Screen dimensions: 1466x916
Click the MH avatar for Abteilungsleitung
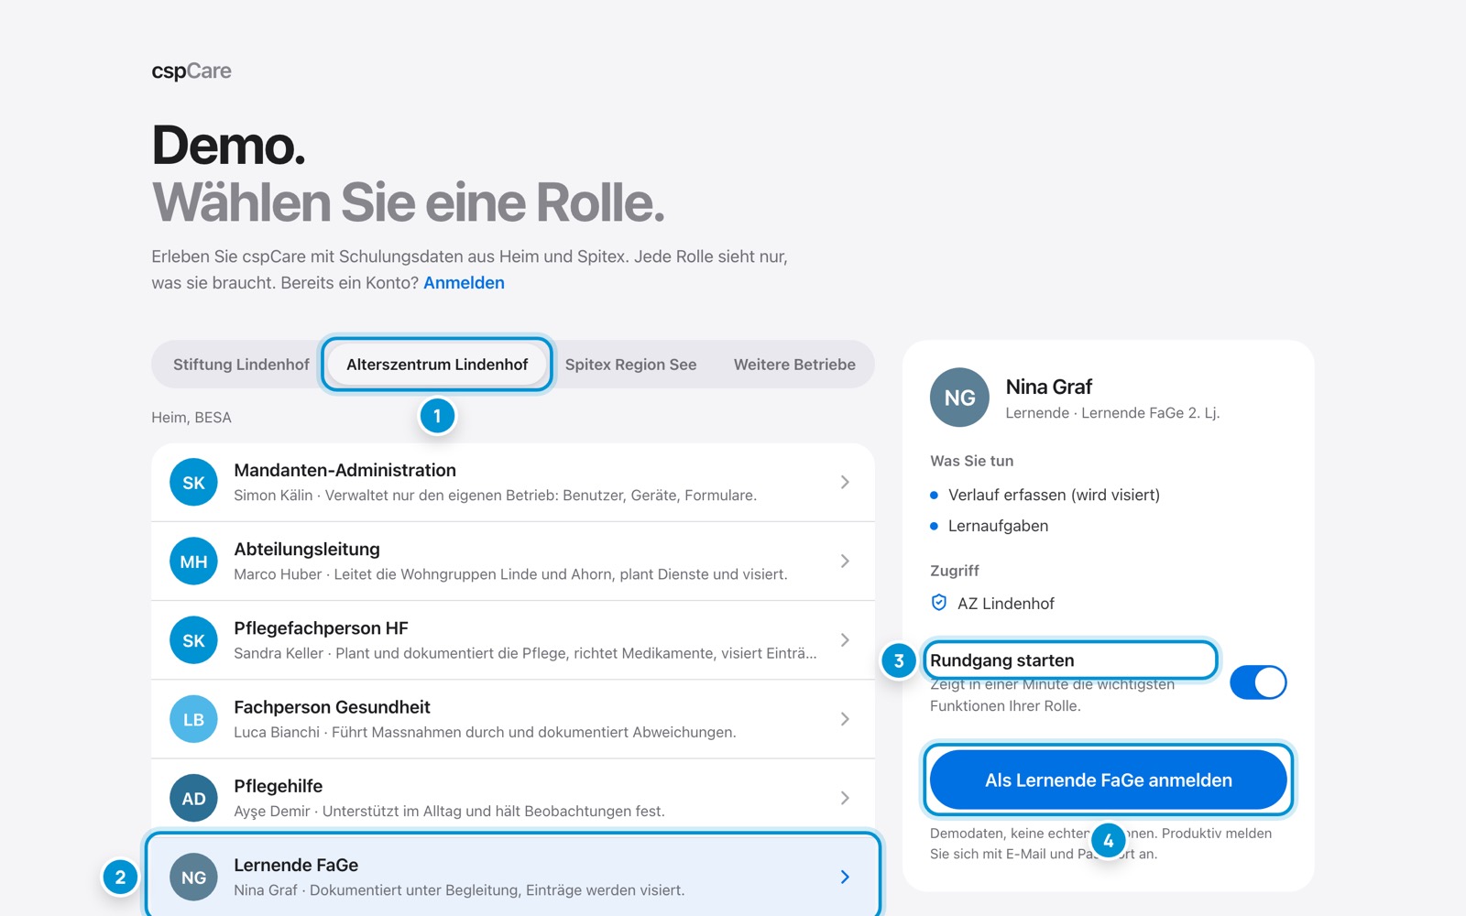tap(193, 562)
